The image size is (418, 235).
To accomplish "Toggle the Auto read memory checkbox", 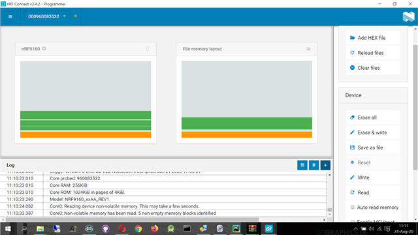I will pos(353,208).
